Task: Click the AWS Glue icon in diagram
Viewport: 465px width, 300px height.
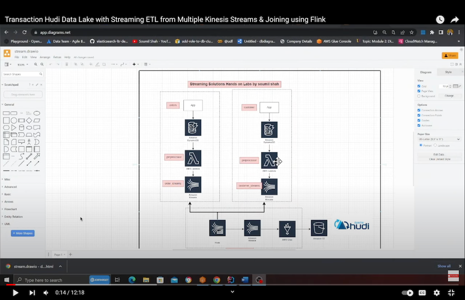Action: [x=287, y=229]
